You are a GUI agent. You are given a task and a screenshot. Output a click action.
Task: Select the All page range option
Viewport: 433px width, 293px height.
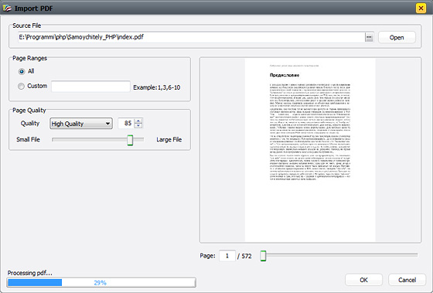click(x=22, y=72)
